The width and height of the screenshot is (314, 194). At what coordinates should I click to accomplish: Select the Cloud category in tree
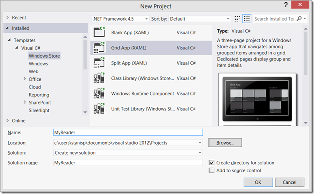[35, 87]
